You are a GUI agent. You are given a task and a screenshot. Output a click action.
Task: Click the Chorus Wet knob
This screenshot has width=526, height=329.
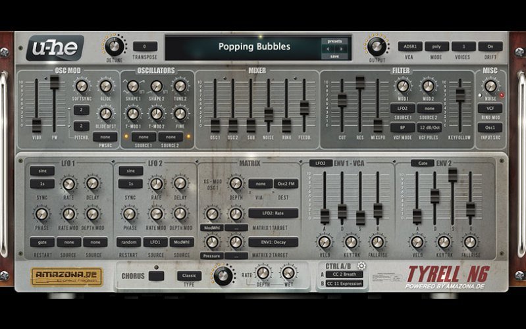[288, 272]
